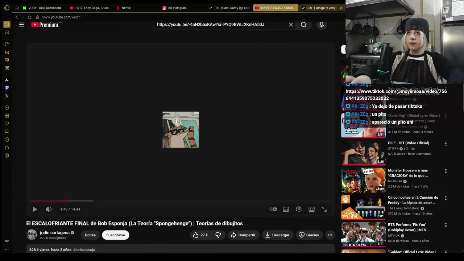Screen dimensions: 464x261
Task: Go back with the browser back arrow
Action: click(x=16, y=17)
